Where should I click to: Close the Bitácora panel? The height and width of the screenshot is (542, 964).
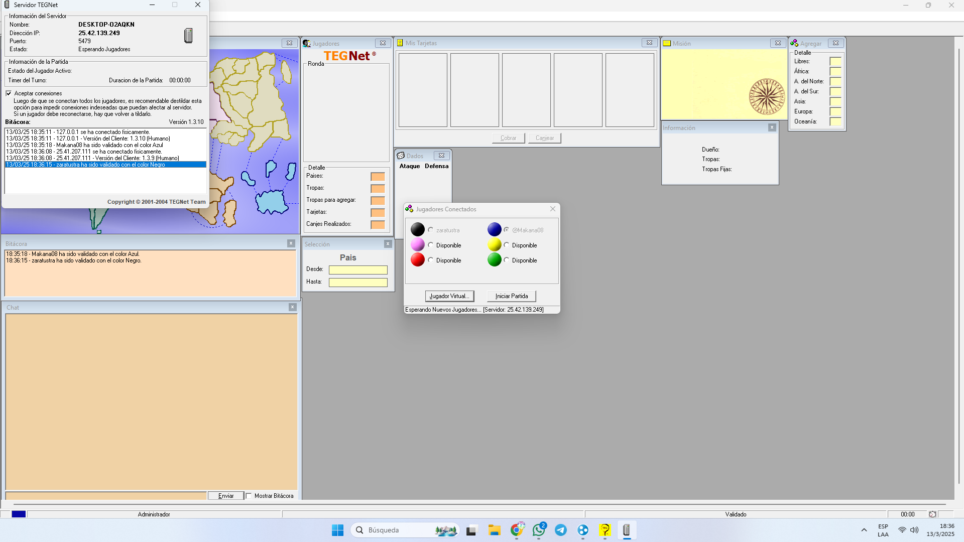[x=291, y=243]
